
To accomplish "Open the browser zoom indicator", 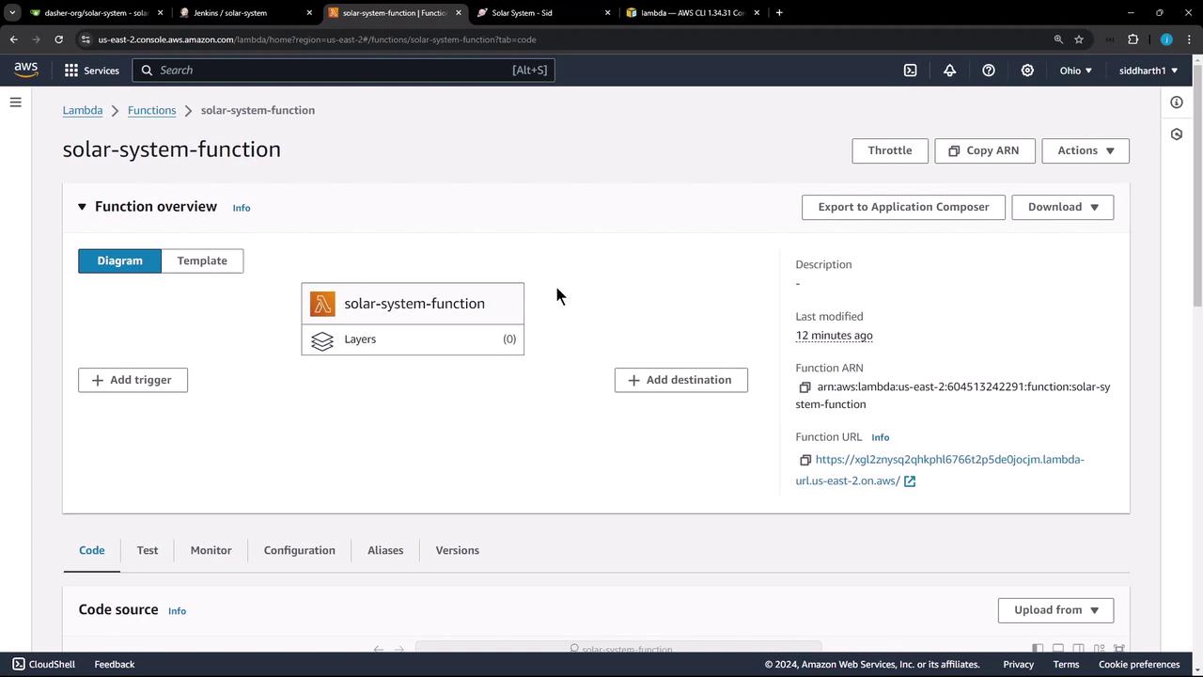I will (x=1058, y=39).
